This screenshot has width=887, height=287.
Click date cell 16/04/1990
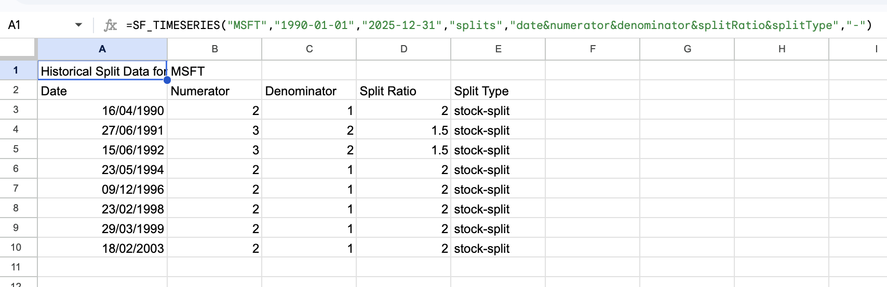click(102, 110)
